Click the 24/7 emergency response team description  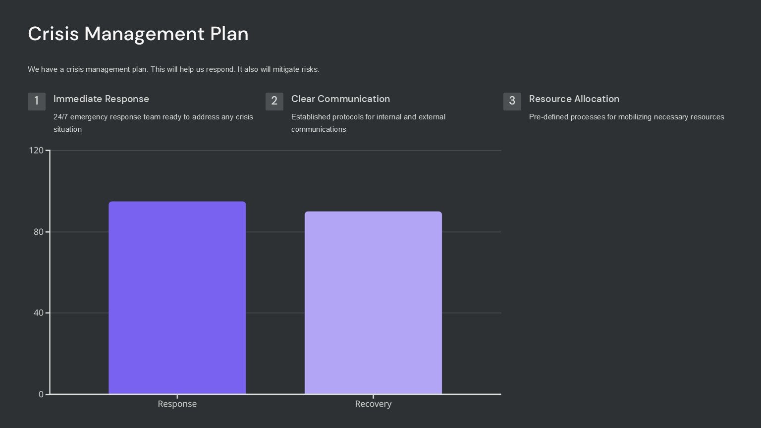pyautogui.click(x=153, y=123)
